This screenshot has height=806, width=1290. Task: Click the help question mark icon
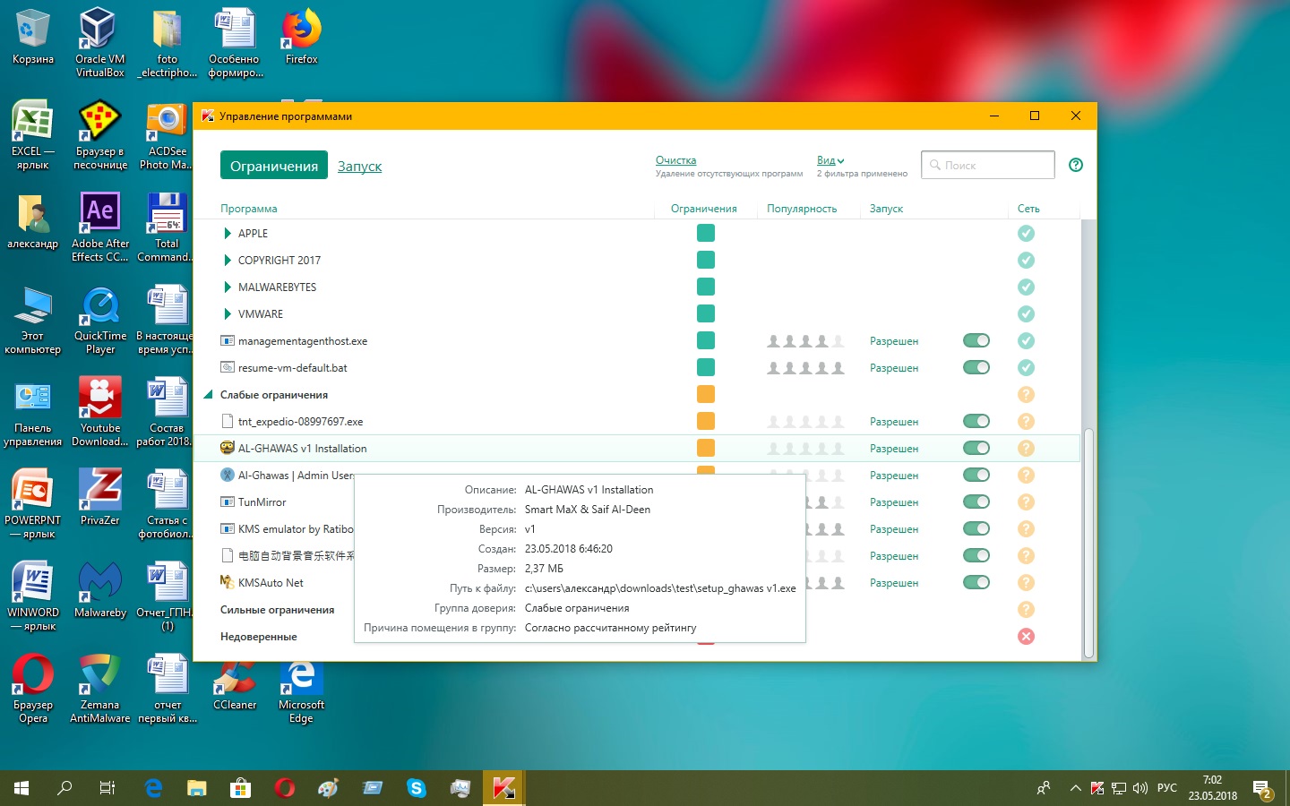point(1076,165)
